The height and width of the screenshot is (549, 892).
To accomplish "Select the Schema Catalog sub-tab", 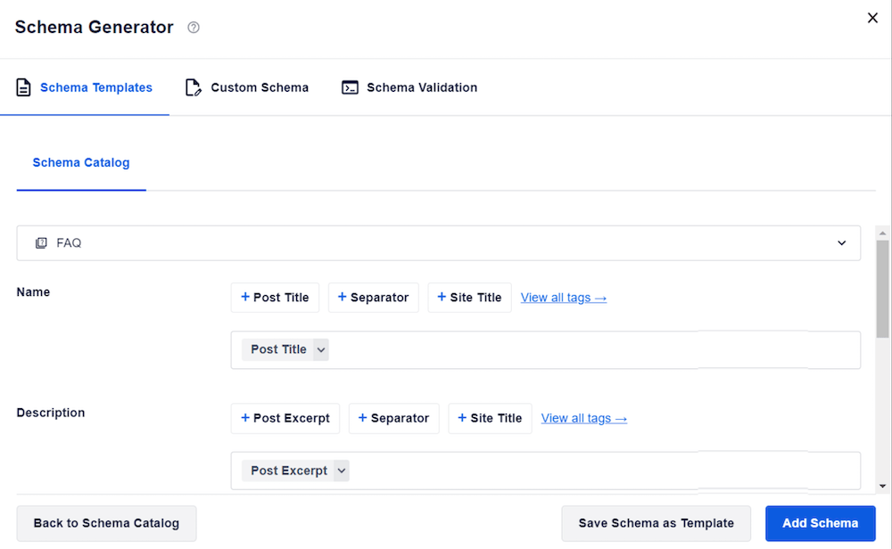I will pos(81,162).
